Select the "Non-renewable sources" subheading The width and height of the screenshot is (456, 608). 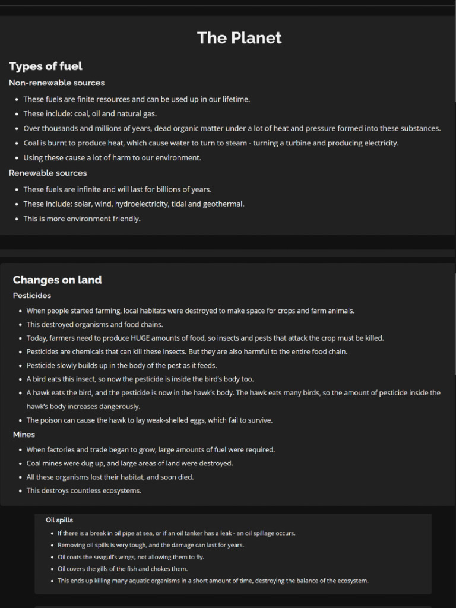tap(56, 83)
